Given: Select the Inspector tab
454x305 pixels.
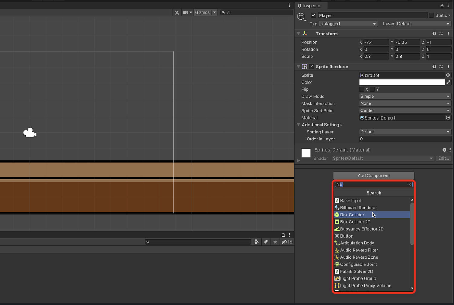Looking at the screenshot, I should point(310,6).
